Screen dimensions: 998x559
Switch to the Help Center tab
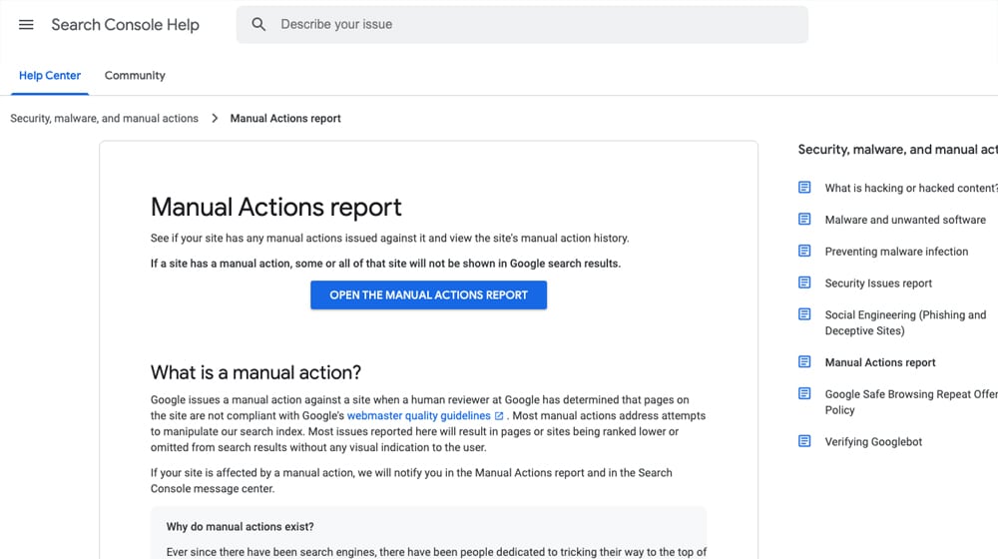pos(50,76)
